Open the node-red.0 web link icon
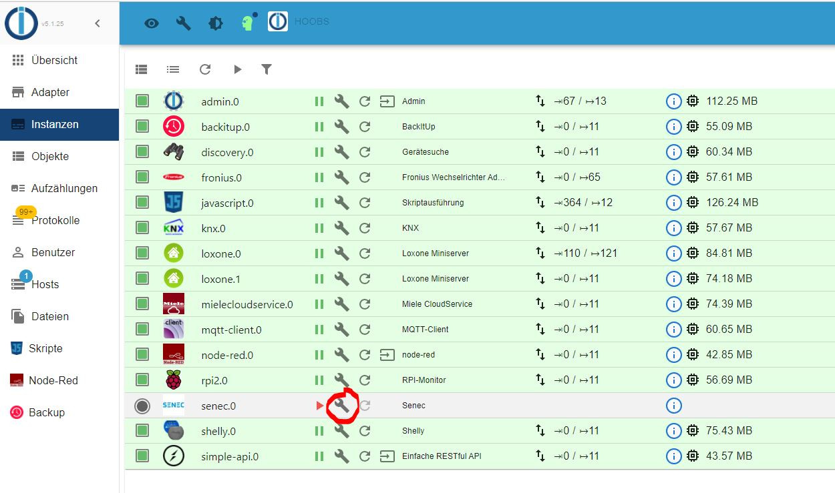This screenshot has width=835, height=493. click(387, 355)
